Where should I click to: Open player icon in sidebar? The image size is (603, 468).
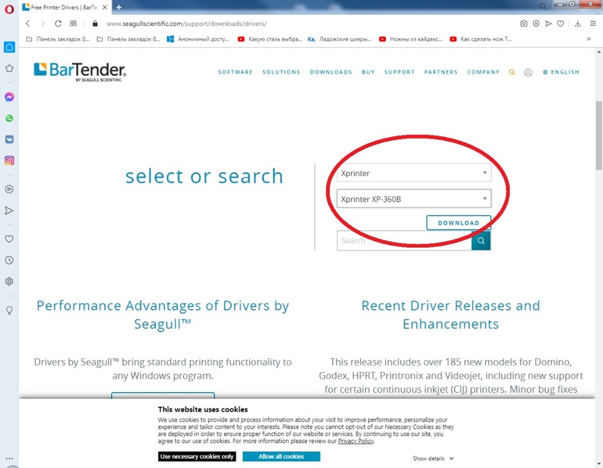pos(9,189)
